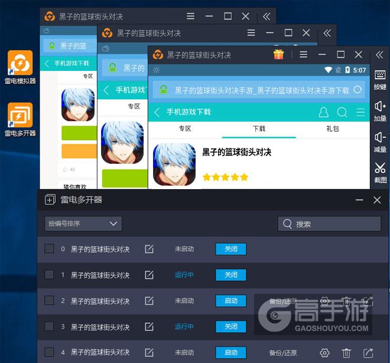This screenshot has height=363, width=390.
Task: Collapse sidebar of middle emulator window
Action: tap(327, 33)
